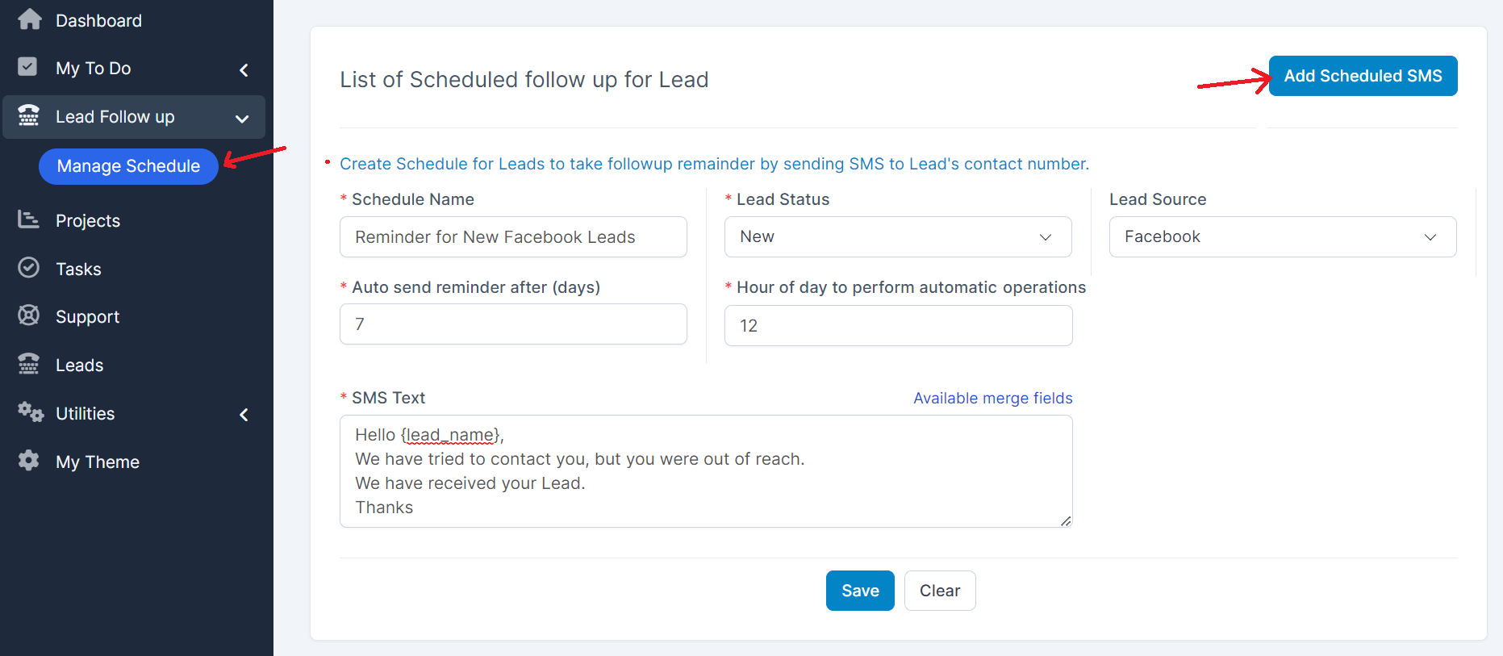1503x656 pixels.
Task: Click the My Theme gear icon
Action: [x=28, y=461]
